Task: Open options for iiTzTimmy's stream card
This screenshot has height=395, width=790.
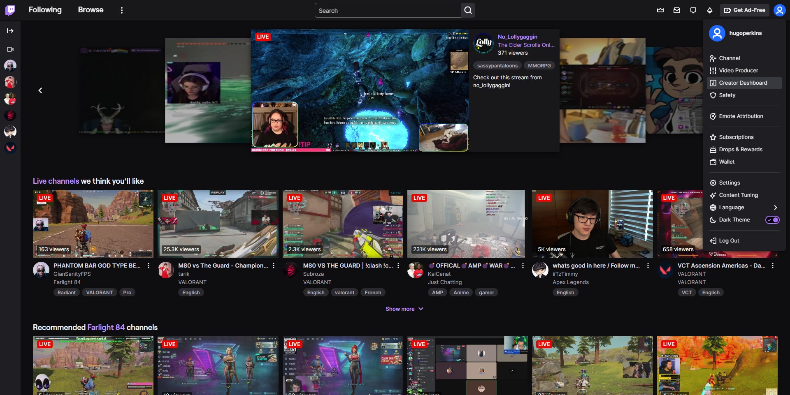Action: (x=648, y=266)
